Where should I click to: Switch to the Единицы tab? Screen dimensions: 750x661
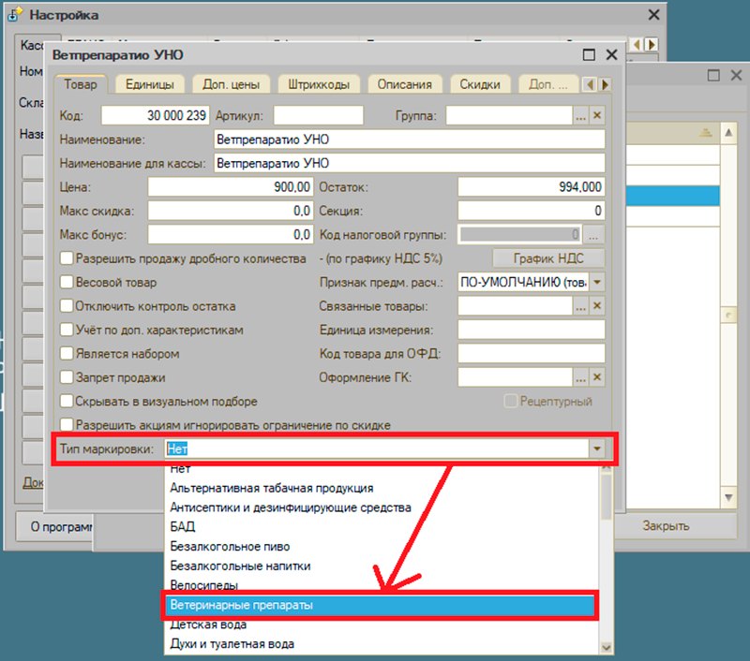[x=150, y=84]
